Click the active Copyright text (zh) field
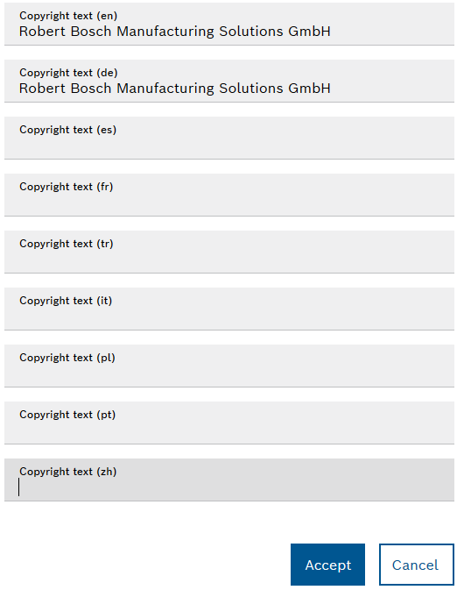 point(229,480)
